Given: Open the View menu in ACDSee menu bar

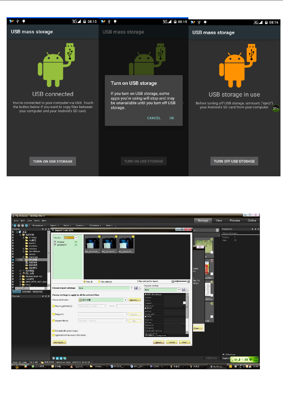Looking at the screenshot, I should tap(30, 221).
